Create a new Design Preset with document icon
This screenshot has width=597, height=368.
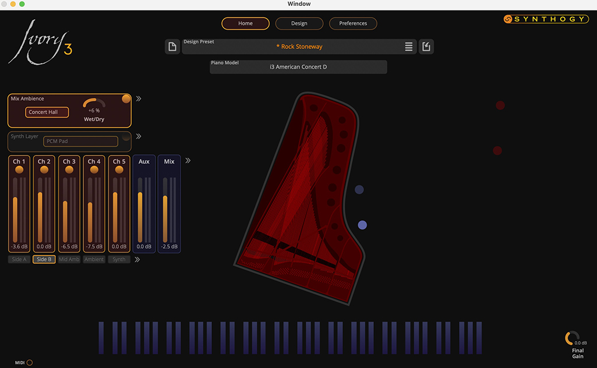(x=172, y=45)
